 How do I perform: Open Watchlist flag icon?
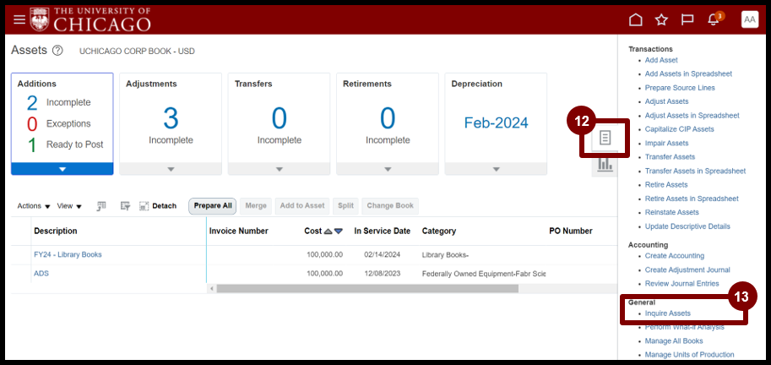[x=687, y=19]
